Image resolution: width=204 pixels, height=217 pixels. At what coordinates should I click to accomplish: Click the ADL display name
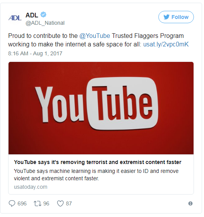point(32,15)
